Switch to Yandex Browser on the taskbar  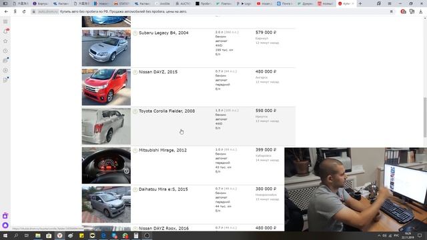pyautogui.click(x=59, y=235)
